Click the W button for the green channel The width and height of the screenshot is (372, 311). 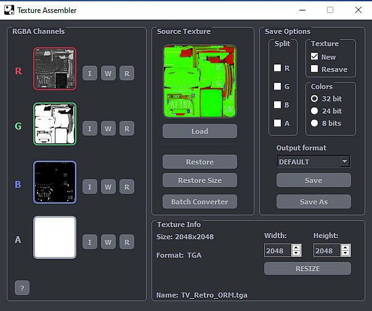[108, 128]
